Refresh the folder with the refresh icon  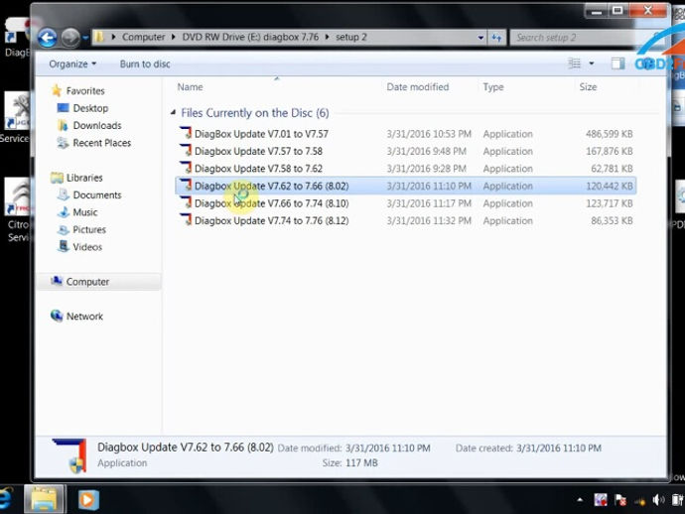(x=496, y=38)
